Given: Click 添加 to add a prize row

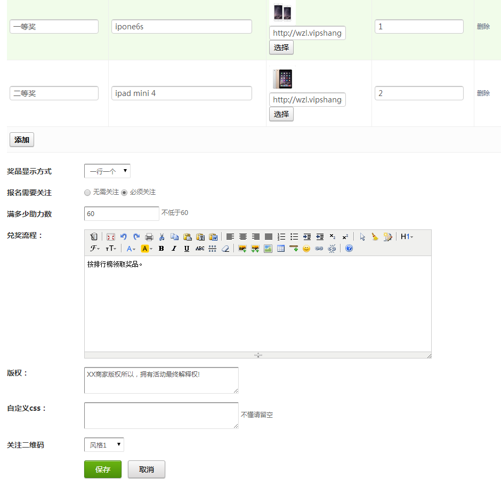Looking at the screenshot, I should [22, 140].
